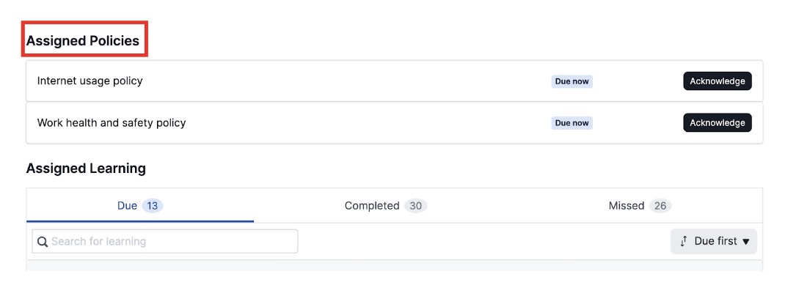Click the magnifying glass search icon

point(43,242)
